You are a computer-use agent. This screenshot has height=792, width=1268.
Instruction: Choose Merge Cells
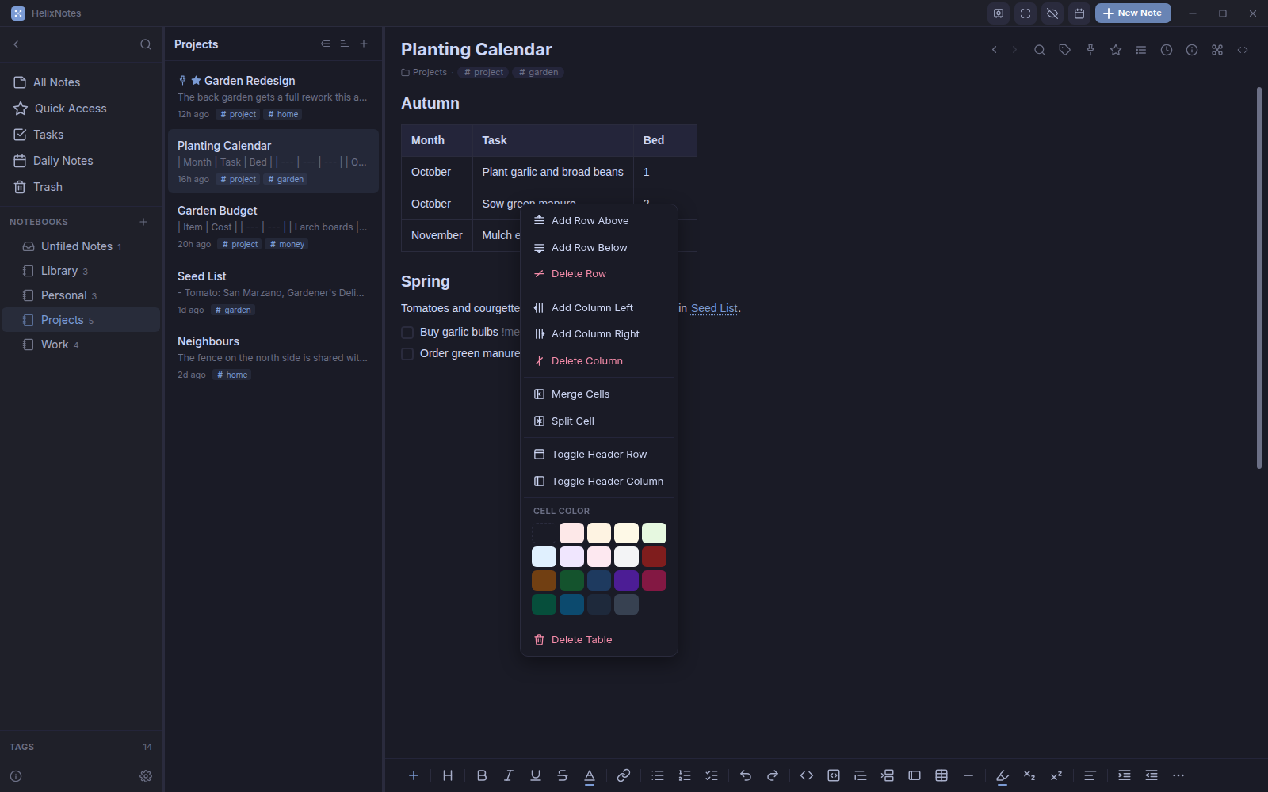[599, 394]
